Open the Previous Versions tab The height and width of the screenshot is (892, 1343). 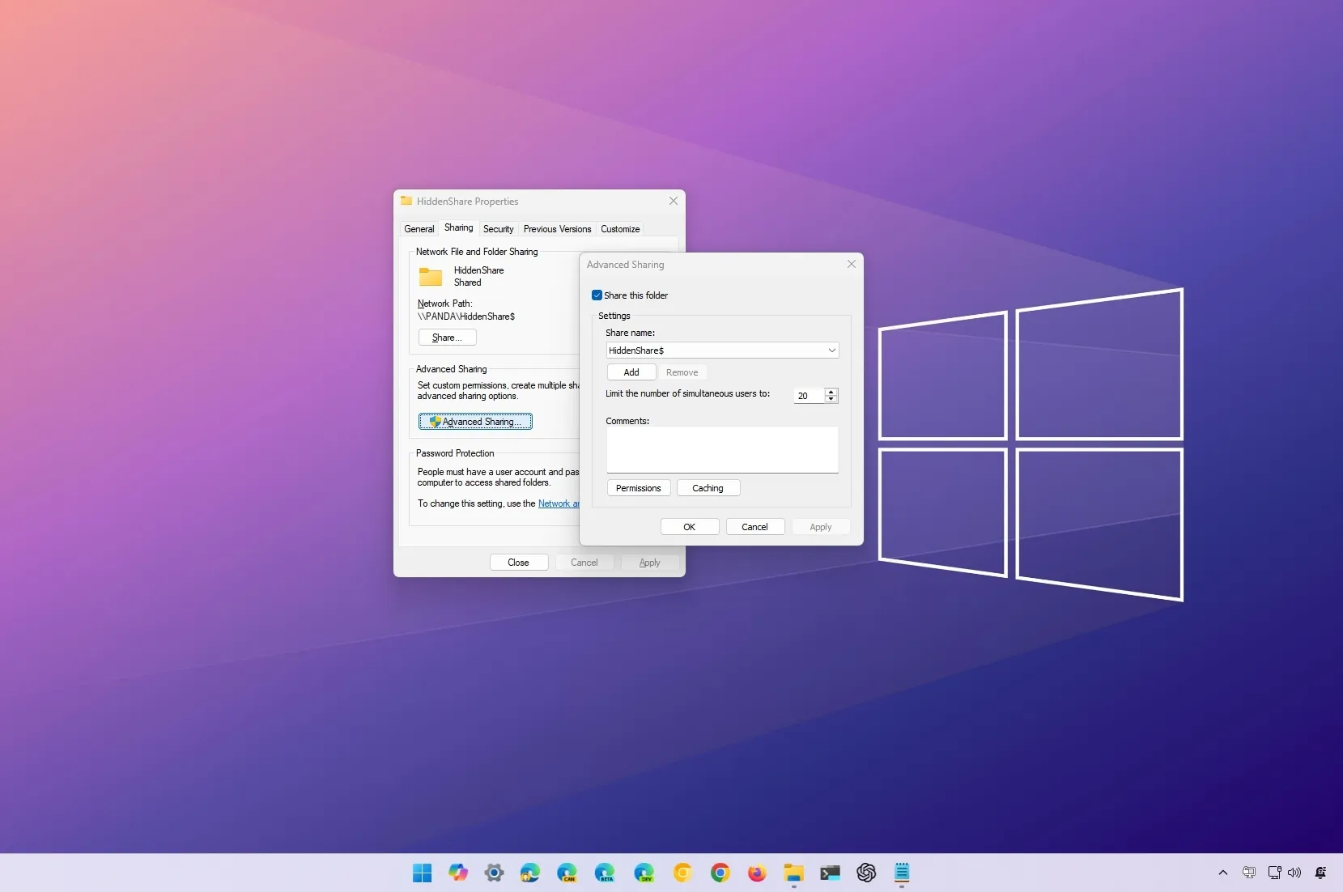[x=557, y=229]
